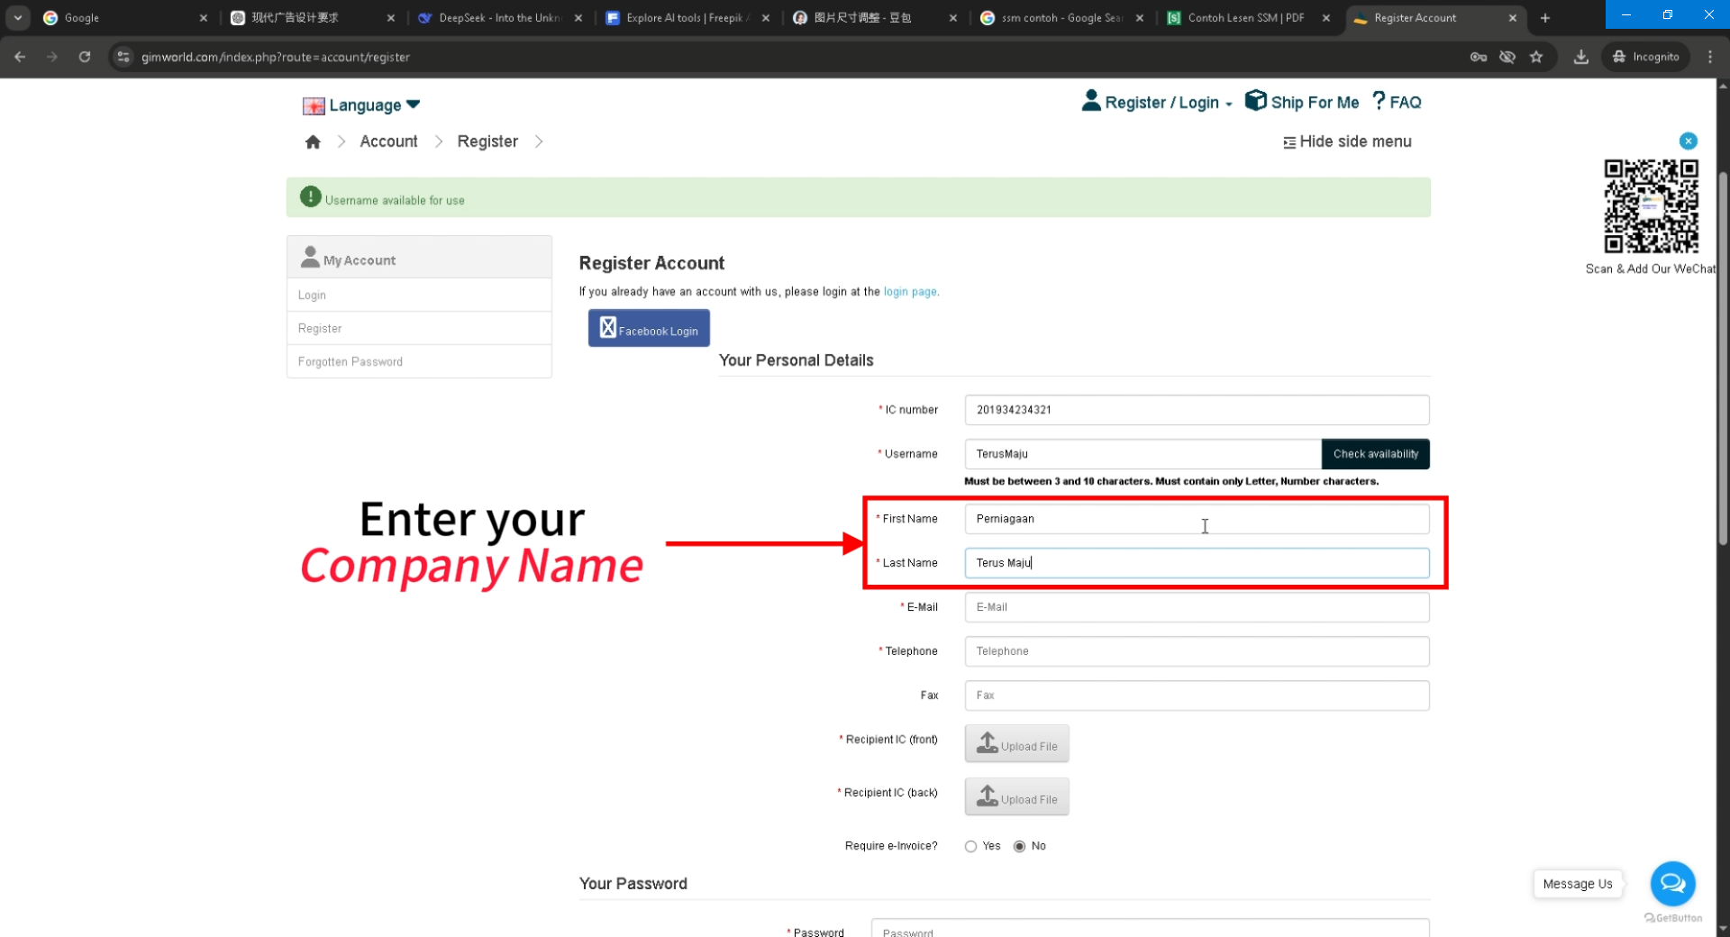This screenshot has height=937, width=1730.
Task: Open the Message Us chat bubble
Action: coord(1672,884)
